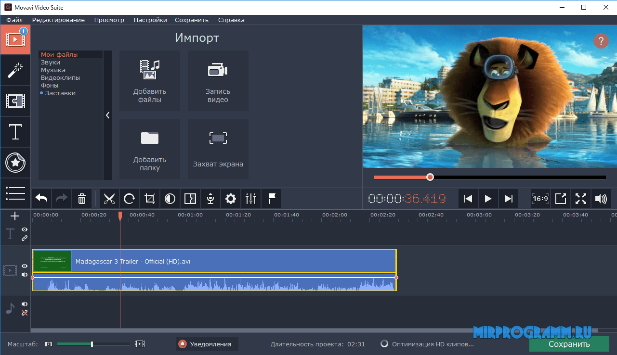The height and width of the screenshot is (355, 617).
Task: Click the timeline horizontal scrollbar
Action: click(x=315, y=330)
